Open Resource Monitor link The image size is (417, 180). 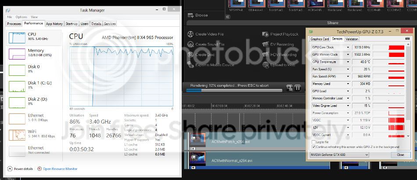coord(59,169)
